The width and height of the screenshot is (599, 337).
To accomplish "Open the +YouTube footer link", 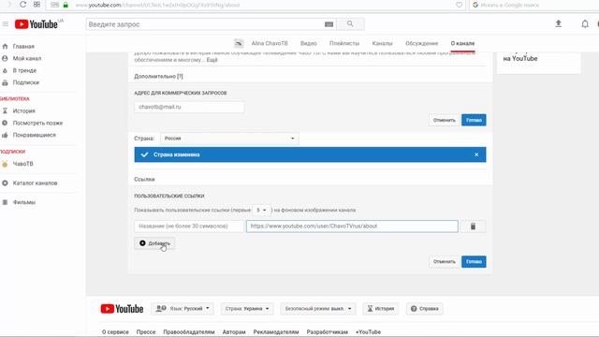I will (368, 332).
